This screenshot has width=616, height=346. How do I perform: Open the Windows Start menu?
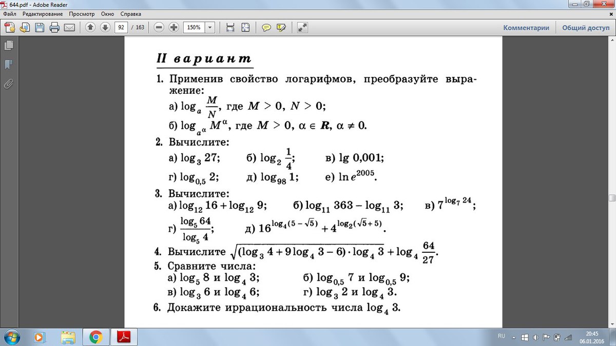pos(11,337)
